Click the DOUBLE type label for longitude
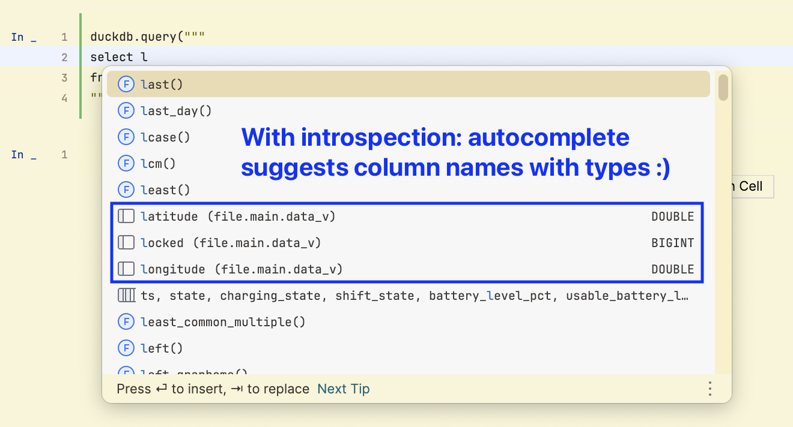The image size is (793, 427). (x=673, y=269)
